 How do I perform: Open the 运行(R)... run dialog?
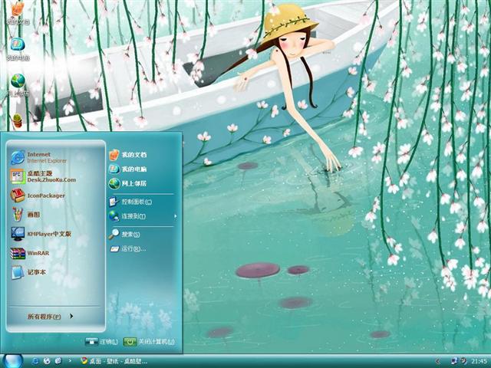[x=128, y=249]
